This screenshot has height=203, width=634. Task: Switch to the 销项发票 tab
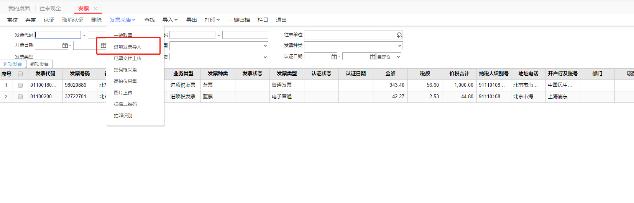pos(39,64)
